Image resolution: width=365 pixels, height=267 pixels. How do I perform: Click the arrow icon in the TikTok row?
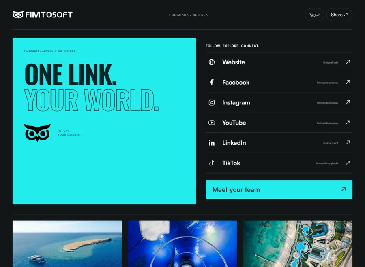348,163
